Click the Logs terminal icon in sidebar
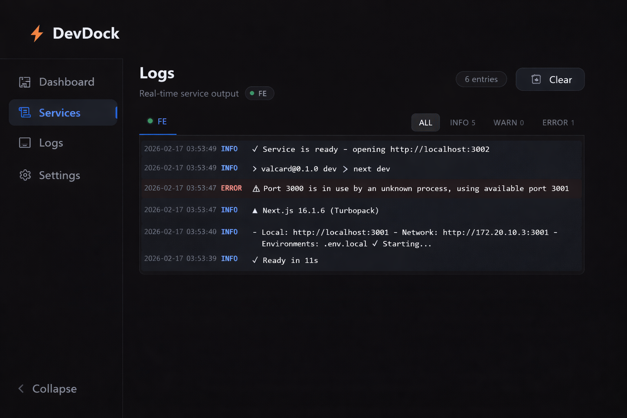Viewport: 627px width, 418px height. coord(25,143)
